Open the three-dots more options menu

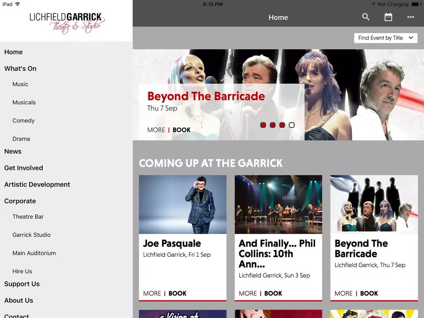[x=411, y=17]
